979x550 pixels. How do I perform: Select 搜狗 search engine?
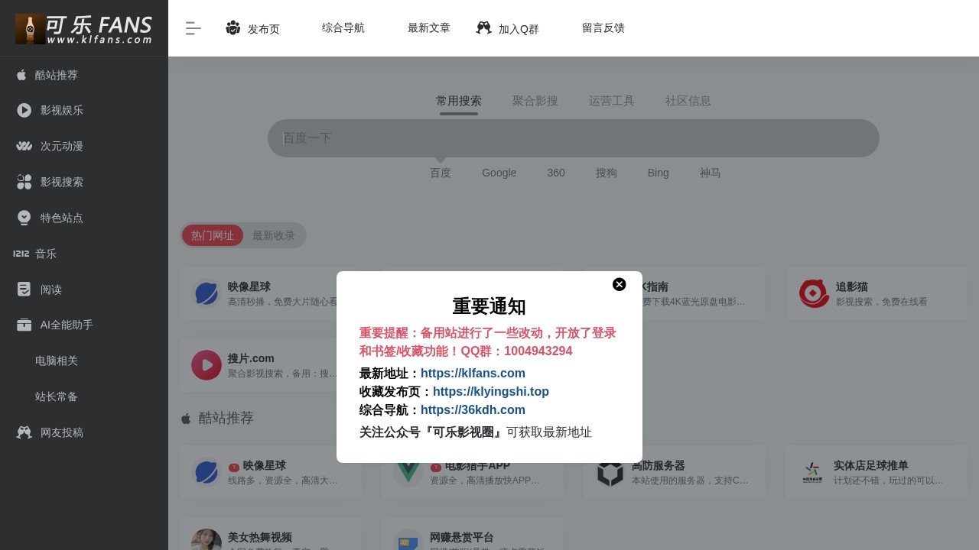pos(607,173)
